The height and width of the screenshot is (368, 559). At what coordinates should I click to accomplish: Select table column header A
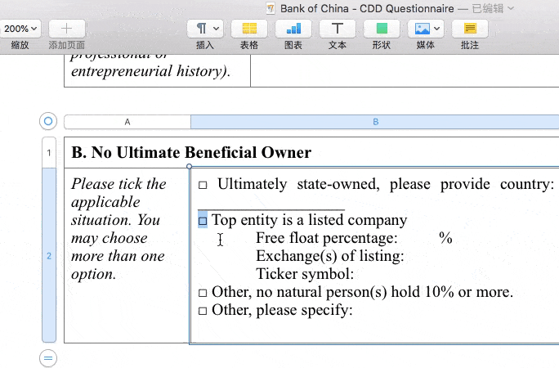pyautogui.click(x=127, y=122)
